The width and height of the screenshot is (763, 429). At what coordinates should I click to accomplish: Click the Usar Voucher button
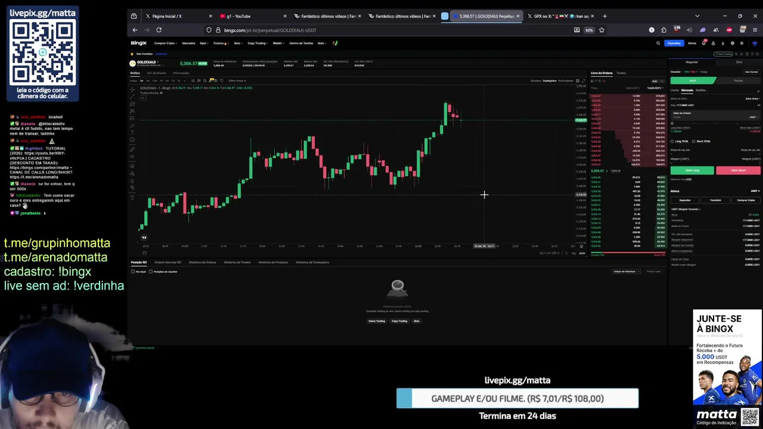(x=752, y=71)
